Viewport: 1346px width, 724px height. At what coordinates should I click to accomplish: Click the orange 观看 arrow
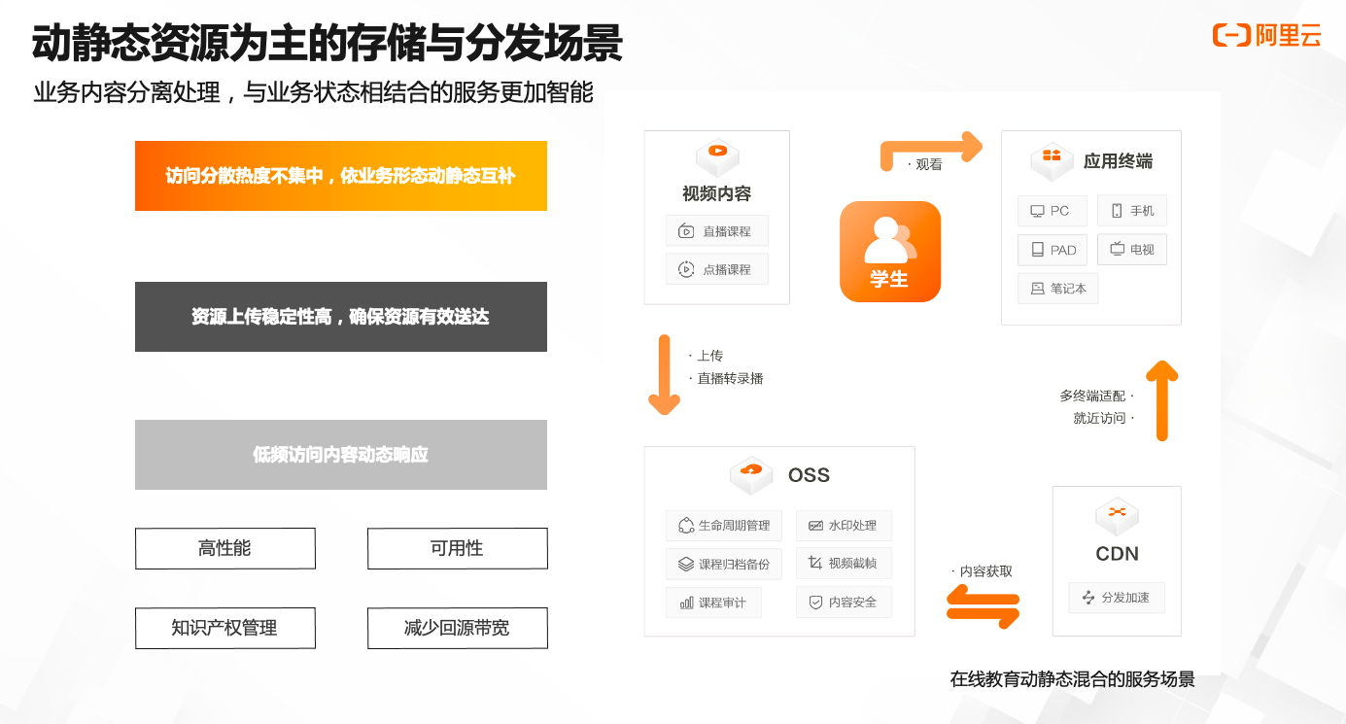point(931,151)
